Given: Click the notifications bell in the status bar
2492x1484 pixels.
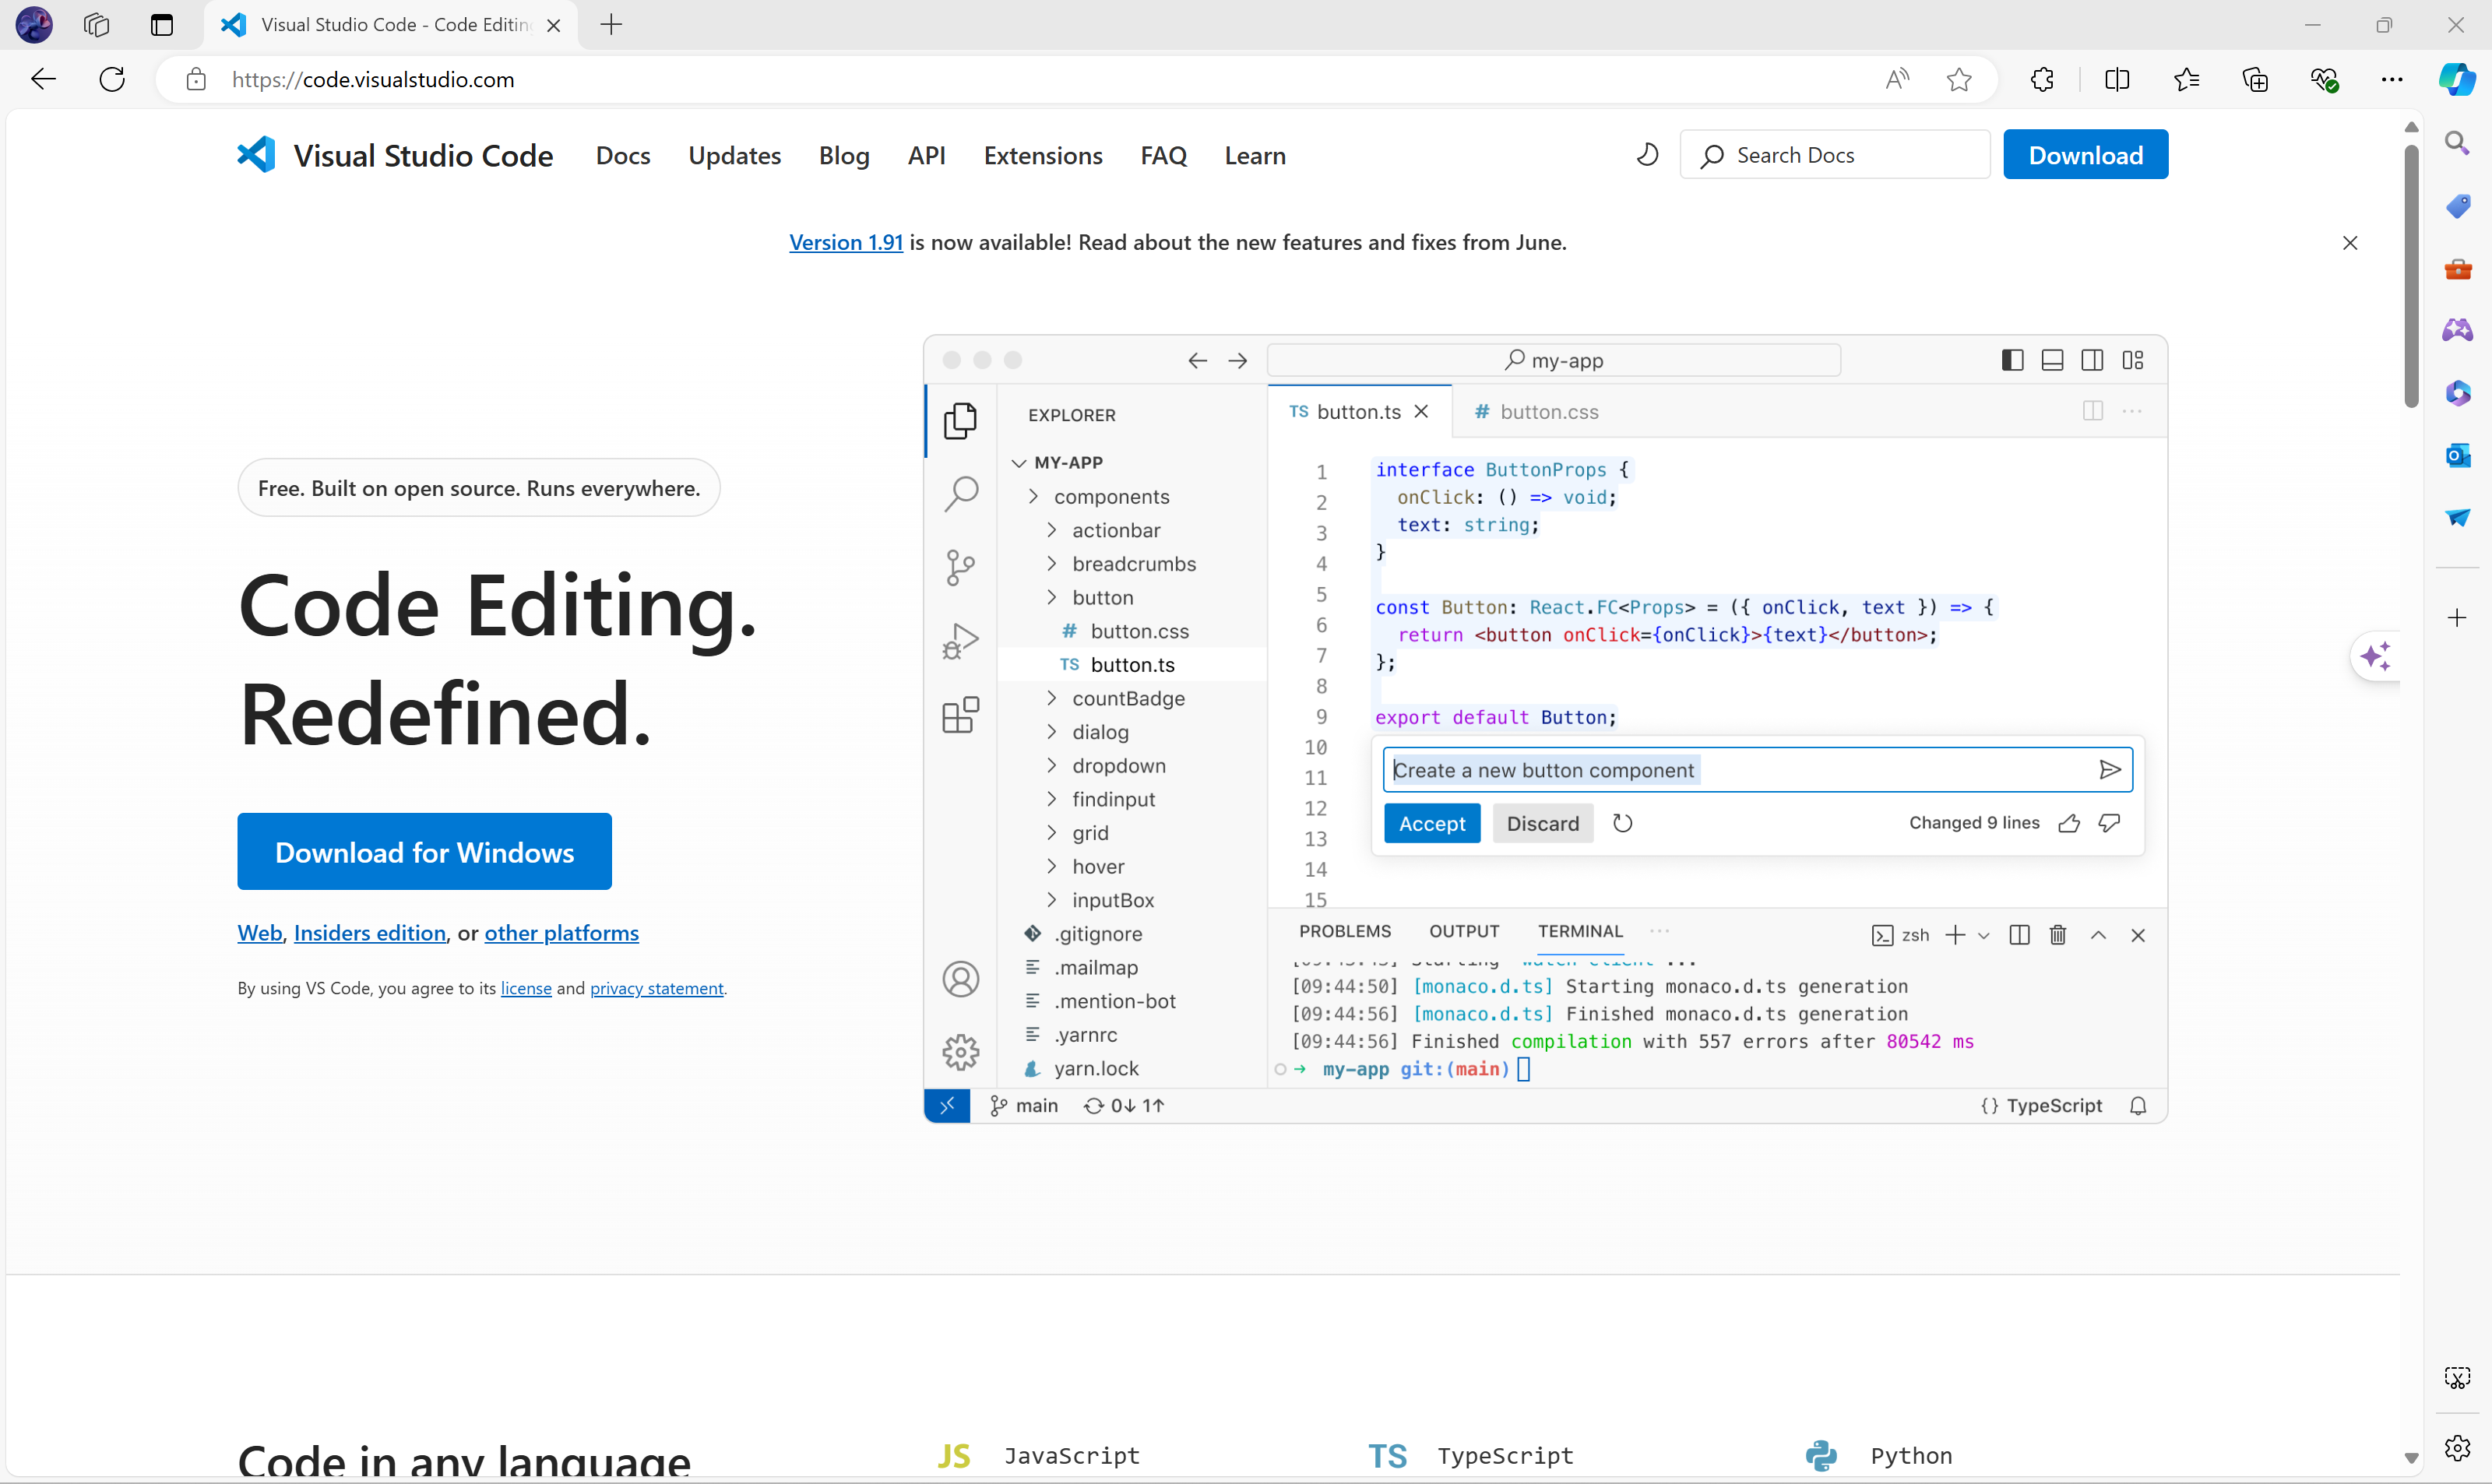Looking at the screenshot, I should pos(2139,1105).
